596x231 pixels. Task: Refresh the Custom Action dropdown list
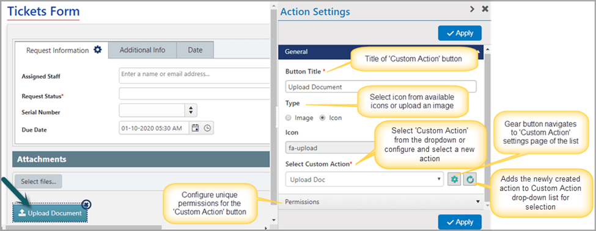point(470,180)
